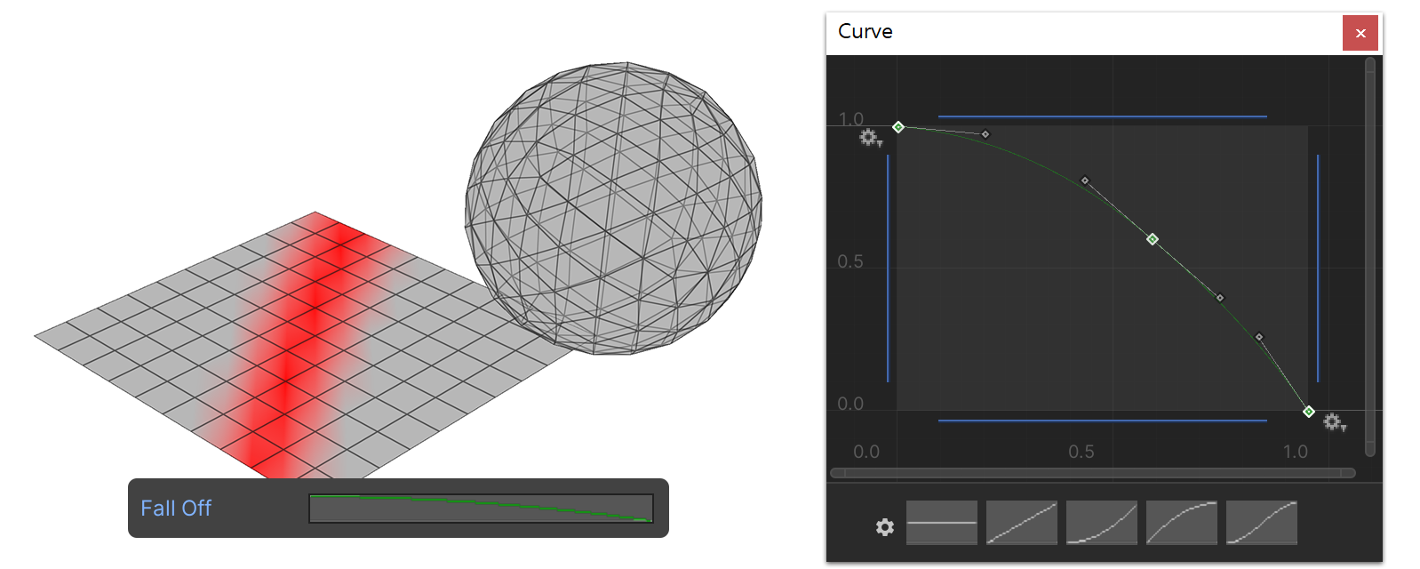Open the Fall Off curve field

coord(481,509)
